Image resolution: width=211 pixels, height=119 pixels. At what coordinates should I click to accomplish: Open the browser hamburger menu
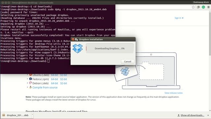coord(208,7)
